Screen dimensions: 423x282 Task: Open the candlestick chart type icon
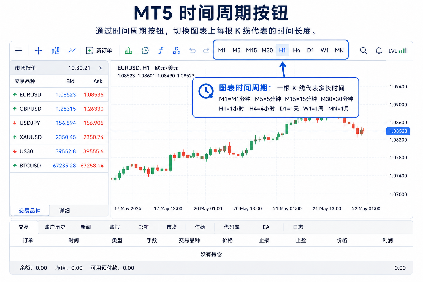(55, 51)
